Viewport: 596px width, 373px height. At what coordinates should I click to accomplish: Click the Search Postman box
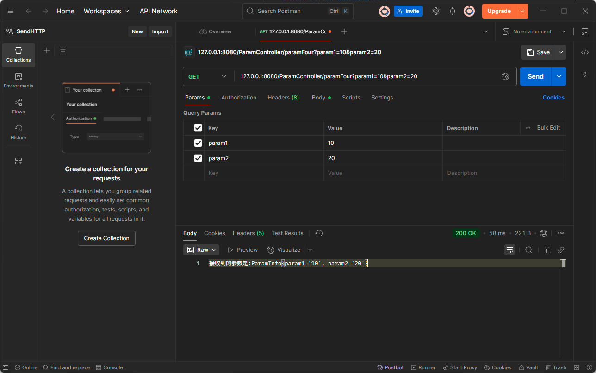[x=298, y=11]
